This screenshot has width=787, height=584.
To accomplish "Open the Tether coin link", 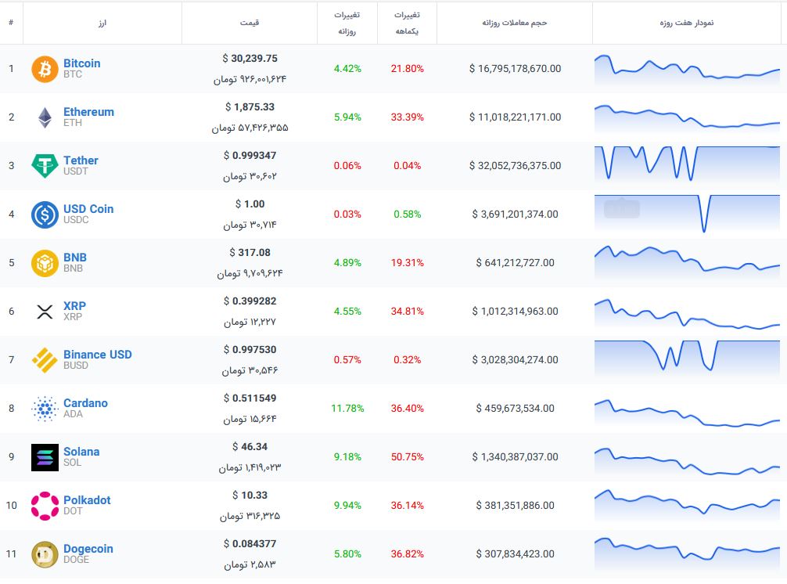I will (81, 160).
